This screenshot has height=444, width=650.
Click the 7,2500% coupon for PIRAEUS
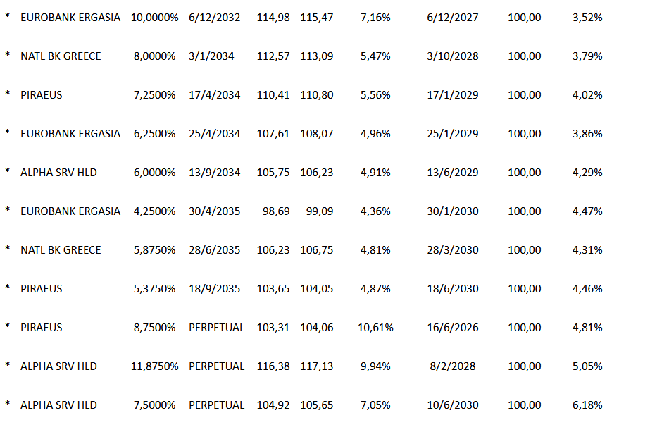tap(154, 95)
